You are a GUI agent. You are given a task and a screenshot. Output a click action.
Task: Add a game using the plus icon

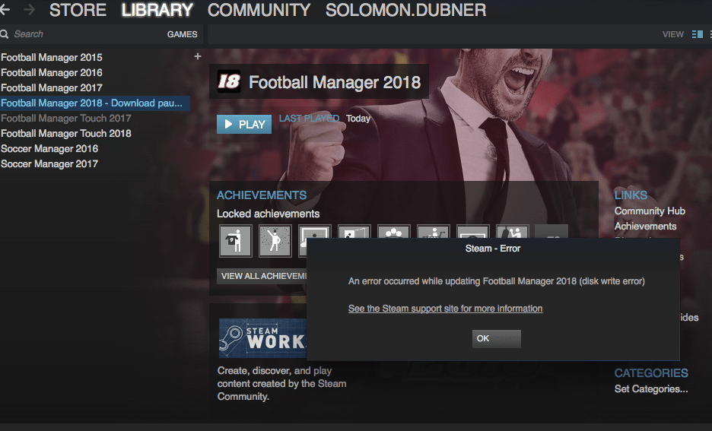[x=198, y=56]
